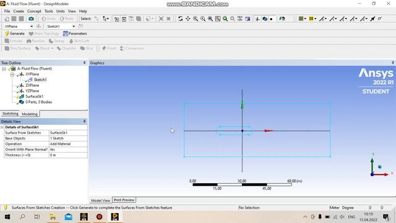Open the Concept menu

(34, 11)
